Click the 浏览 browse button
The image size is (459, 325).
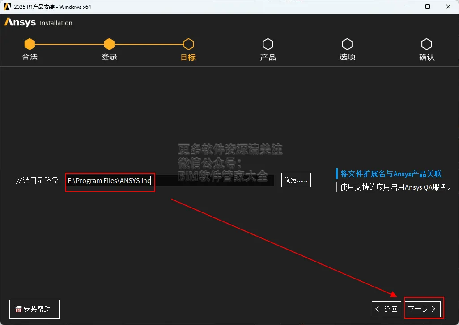[296, 180]
